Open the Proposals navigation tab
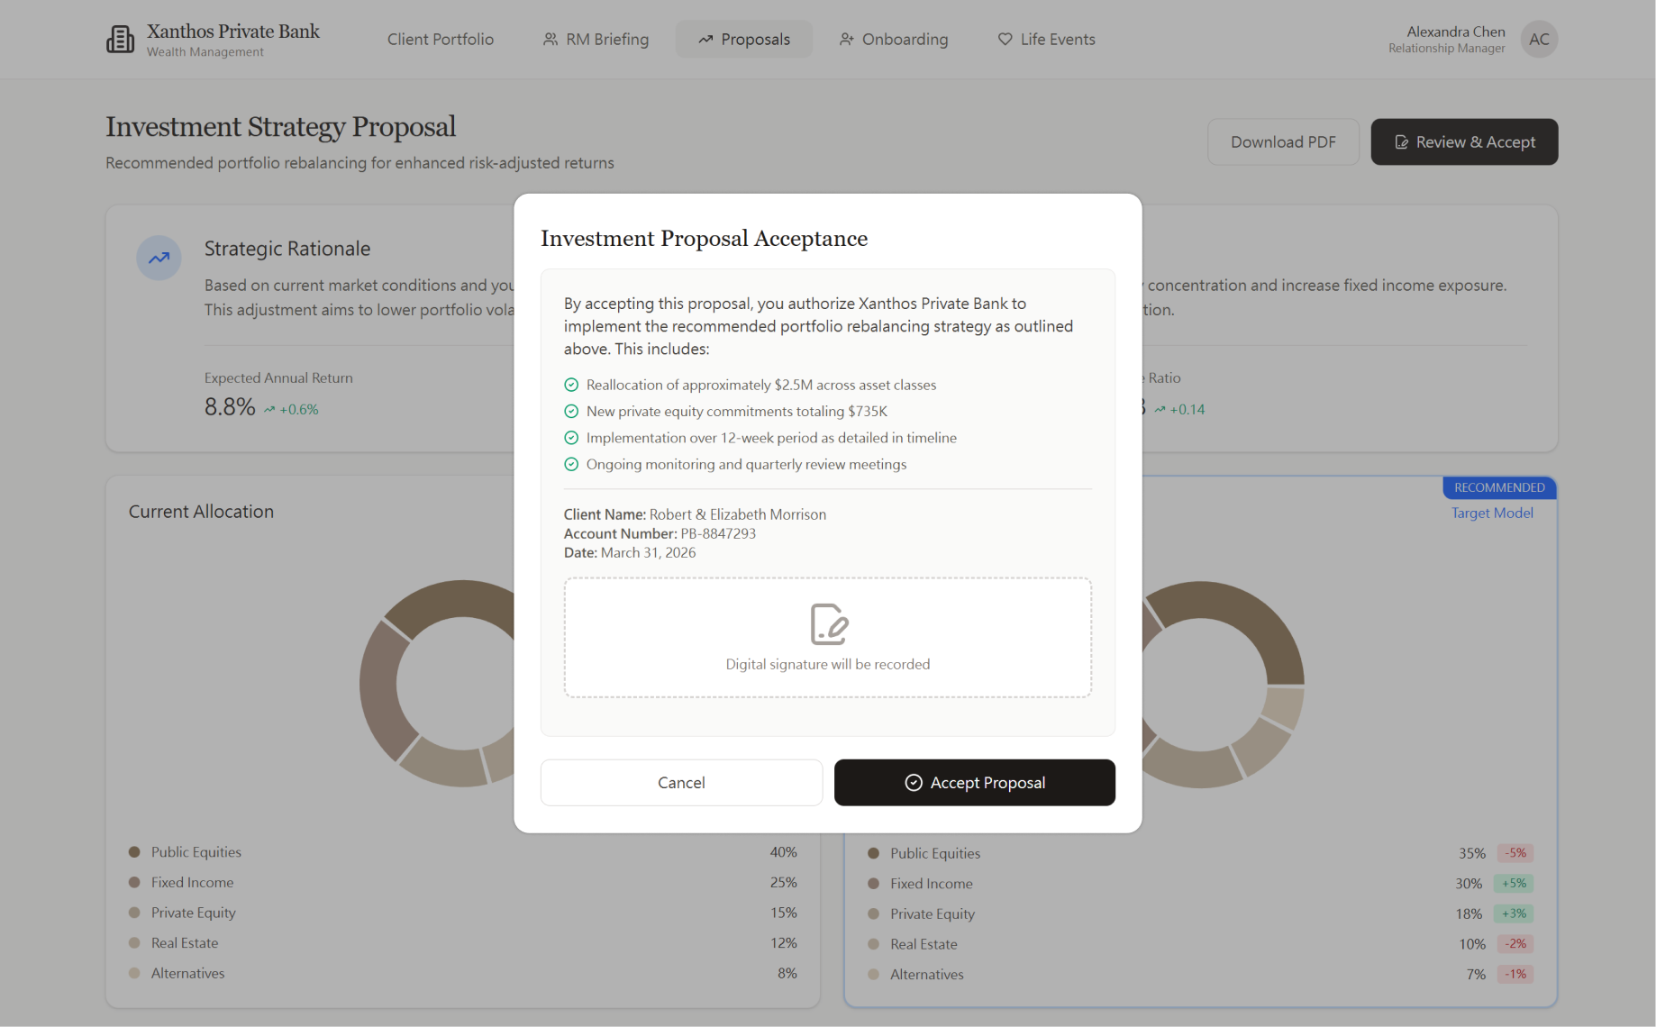This screenshot has height=1027, width=1656. [743, 39]
